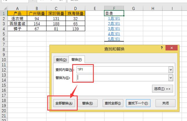
Task: Select column F header
Action: coord(114,8)
